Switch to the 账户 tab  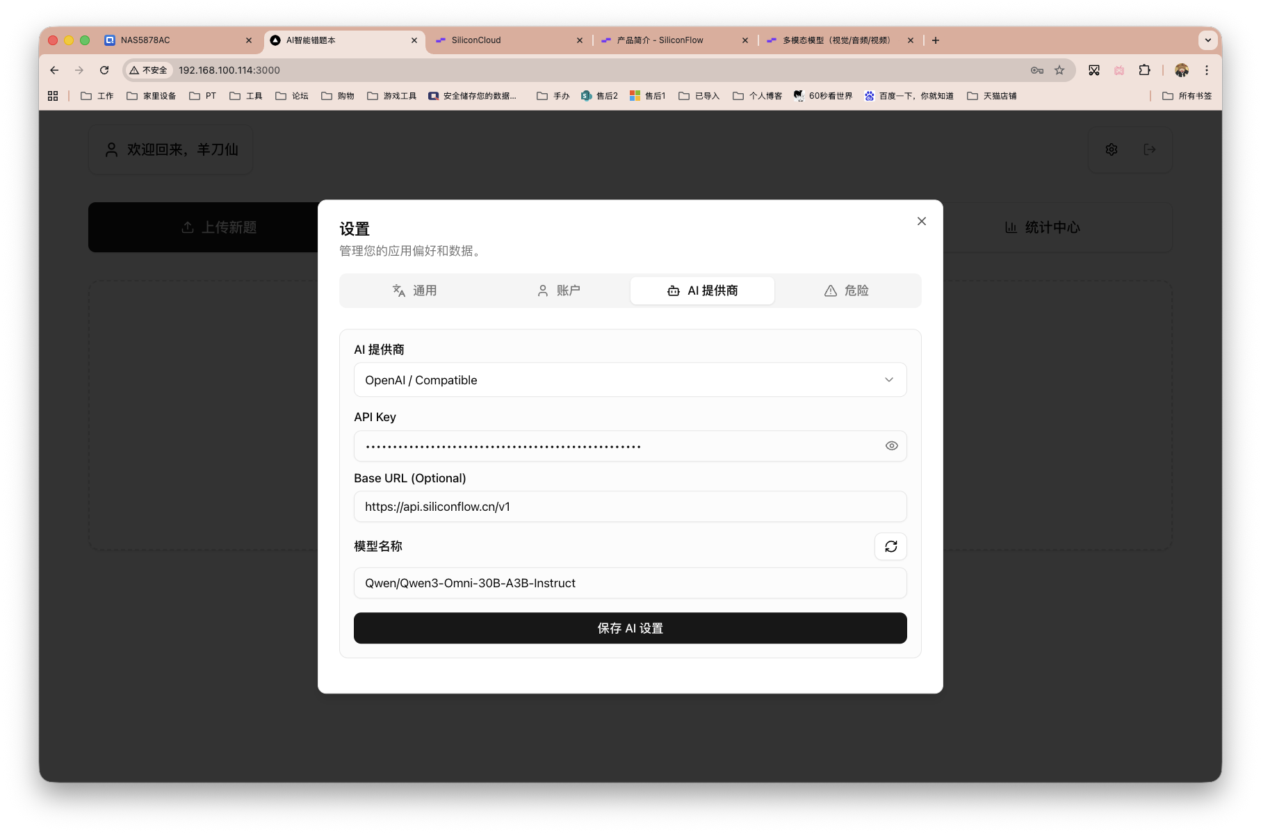click(558, 291)
